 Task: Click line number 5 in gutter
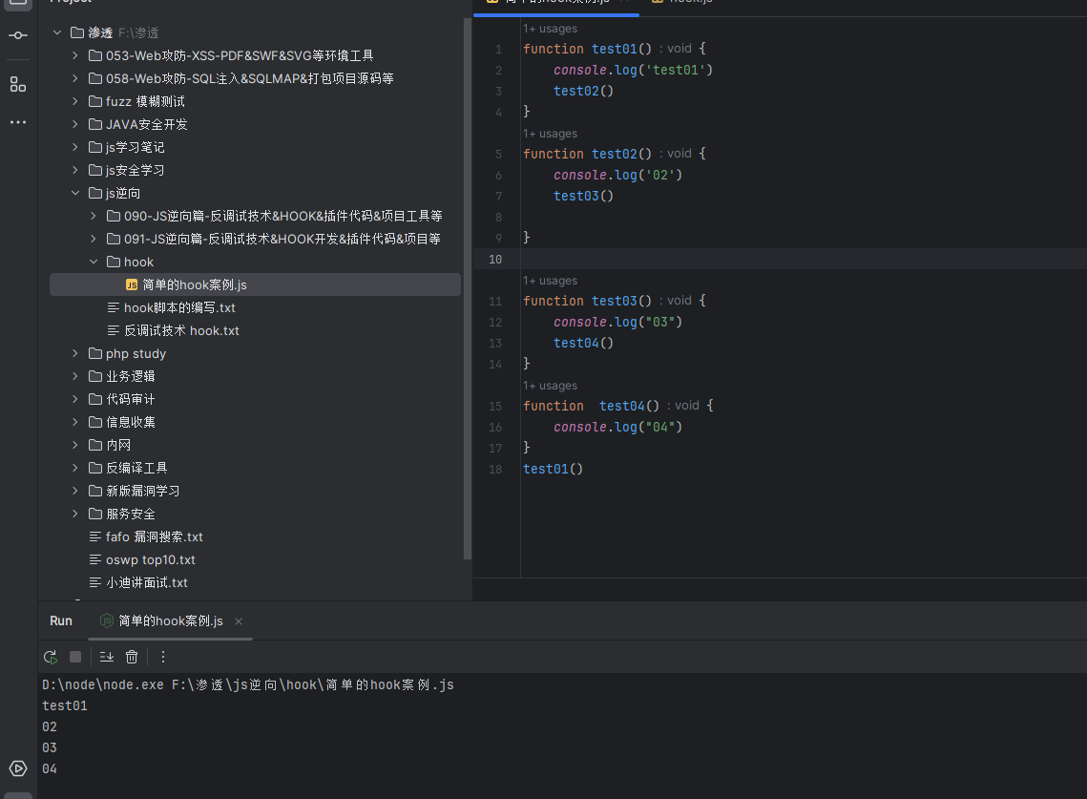pyautogui.click(x=498, y=154)
